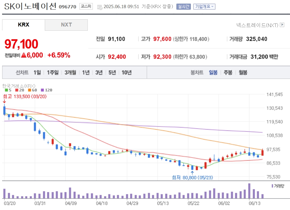Click the blue arrow above the 최저 label
Viewport: 290px width, 210px height.
192,173
